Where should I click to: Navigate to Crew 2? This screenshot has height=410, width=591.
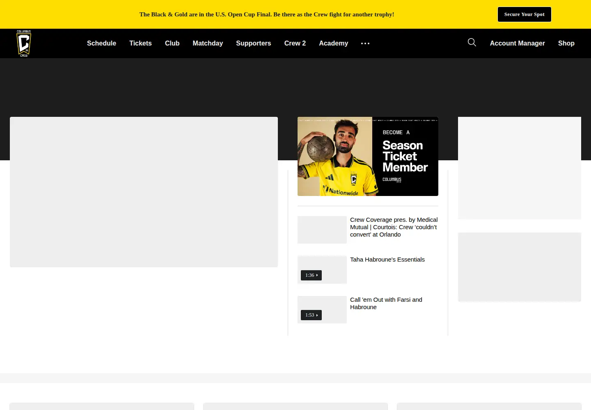tap(295, 43)
